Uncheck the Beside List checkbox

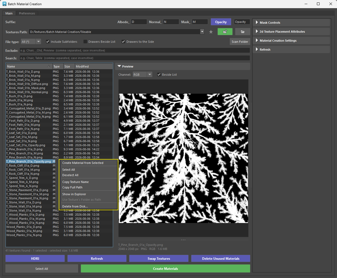(159, 75)
